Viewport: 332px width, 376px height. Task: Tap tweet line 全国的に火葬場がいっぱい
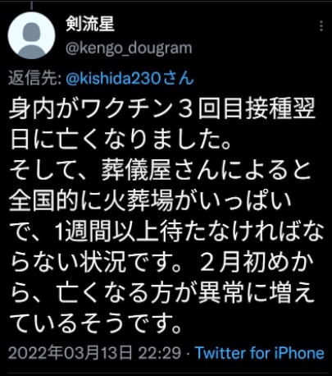click(150, 202)
